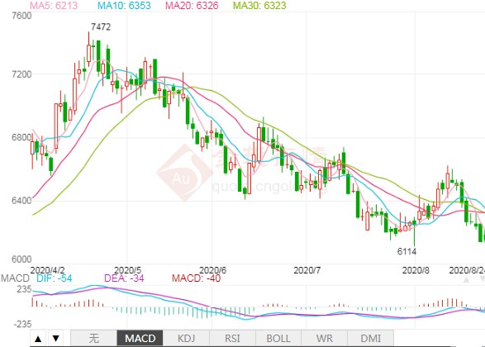Click the MA30: 6323 legend label
485x347 pixels.
(x=259, y=5)
